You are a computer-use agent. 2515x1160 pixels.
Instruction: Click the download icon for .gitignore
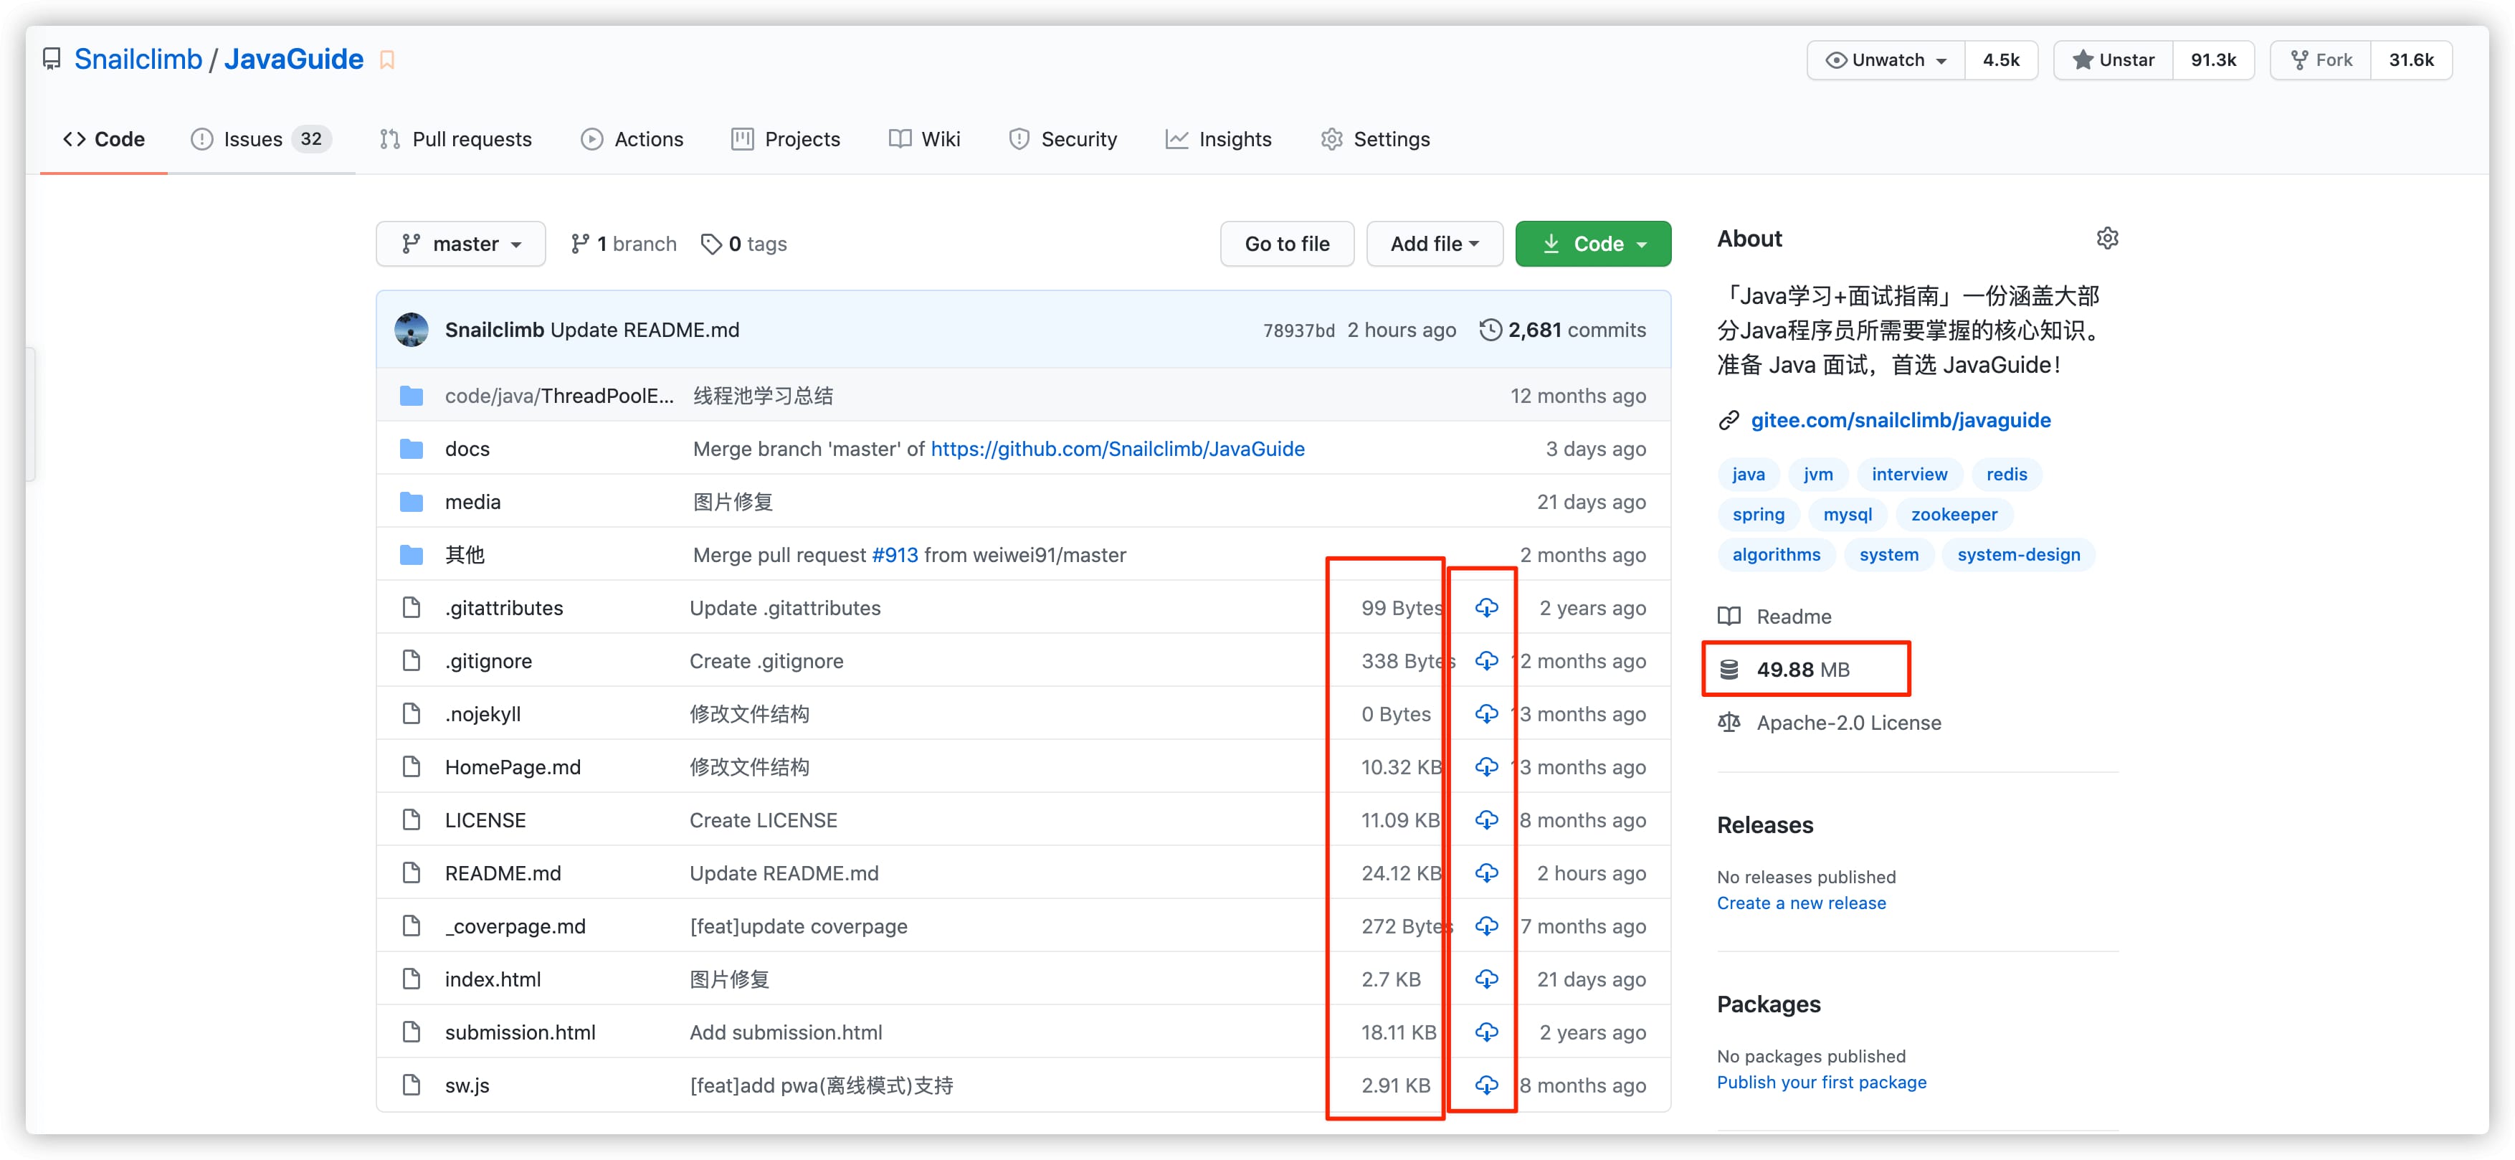coord(1486,660)
